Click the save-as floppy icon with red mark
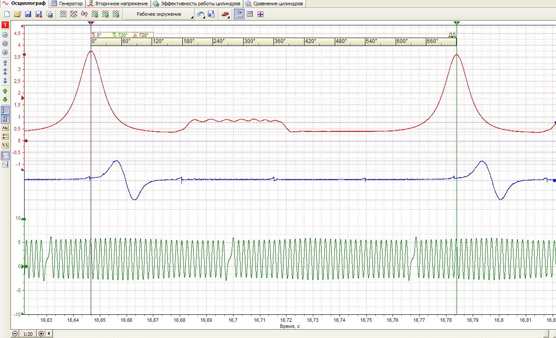 click(x=39, y=14)
